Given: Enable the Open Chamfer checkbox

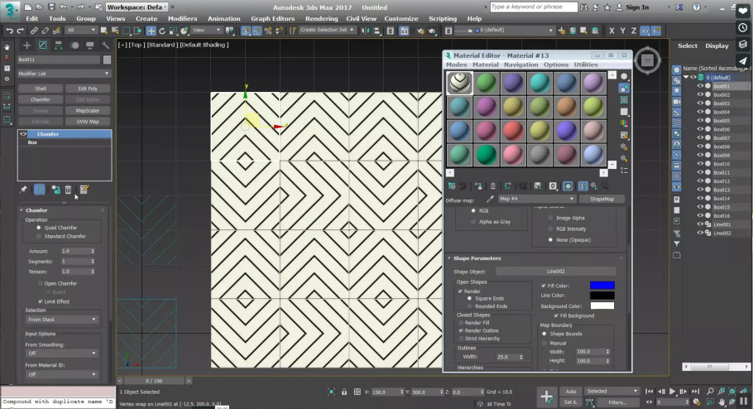Looking at the screenshot, I should [41, 283].
